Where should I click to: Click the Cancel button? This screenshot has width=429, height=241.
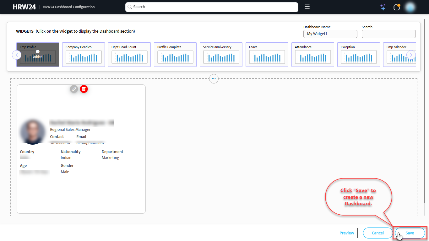click(x=377, y=233)
